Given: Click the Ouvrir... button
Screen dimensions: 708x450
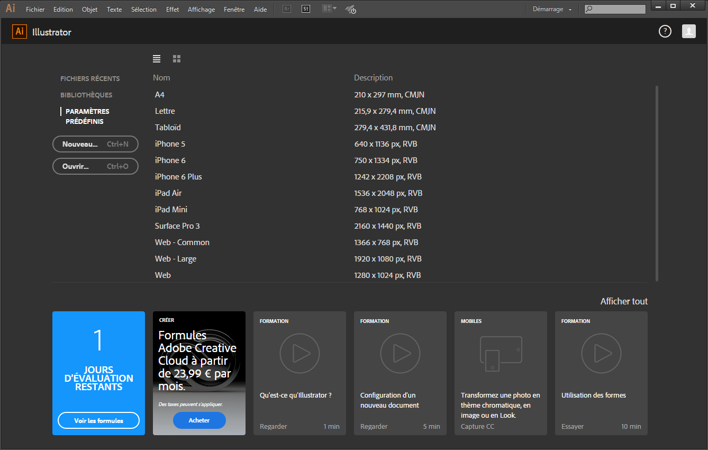Looking at the screenshot, I should (95, 166).
